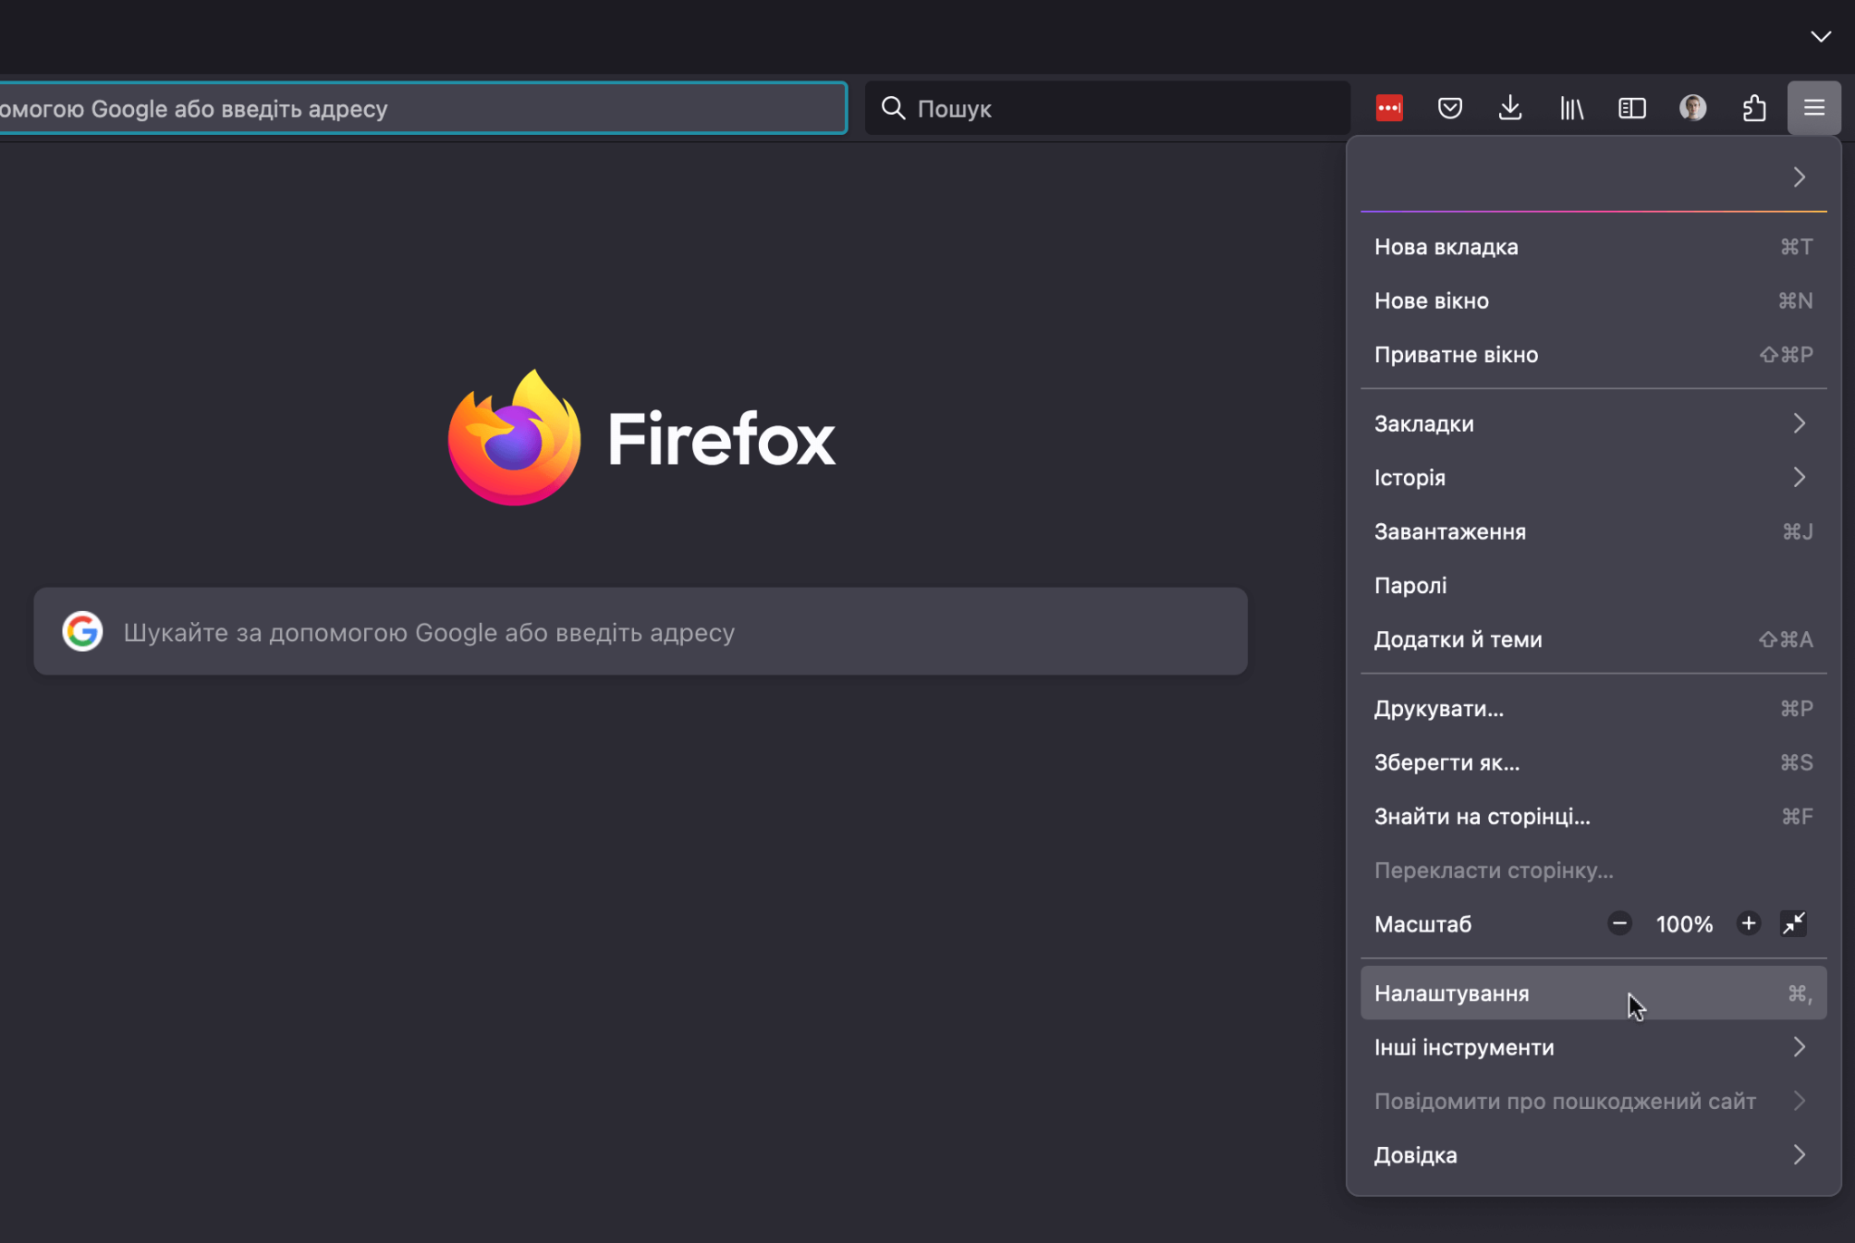Image resolution: width=1855 pixels, height=1243 pixels.
Task: Click the red password manager extension icon
Action: [1389, 109]
